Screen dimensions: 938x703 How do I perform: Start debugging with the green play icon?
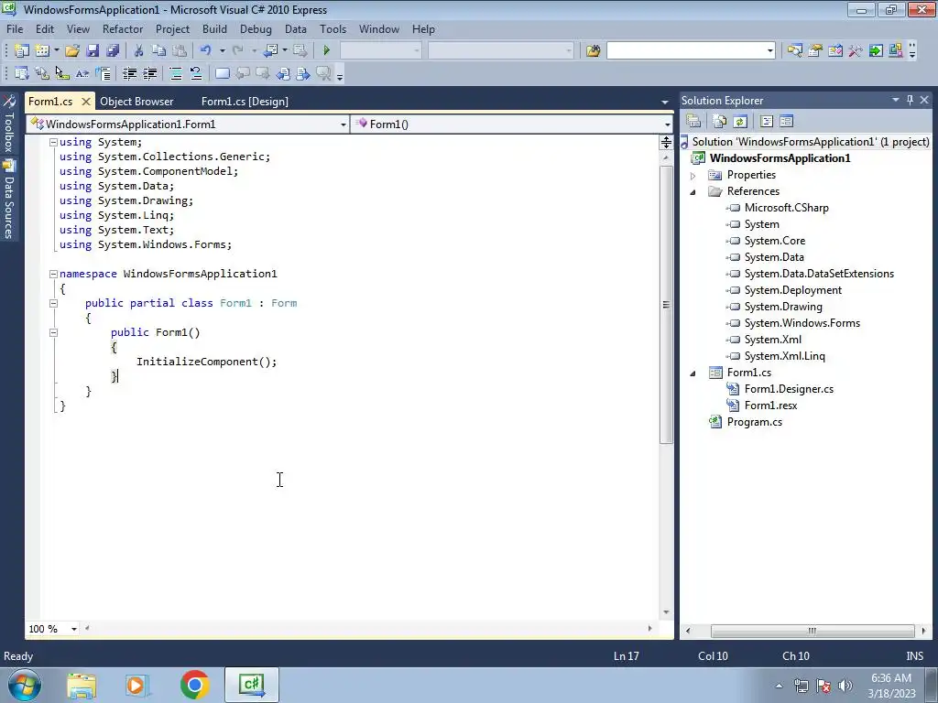click(327, 51)
